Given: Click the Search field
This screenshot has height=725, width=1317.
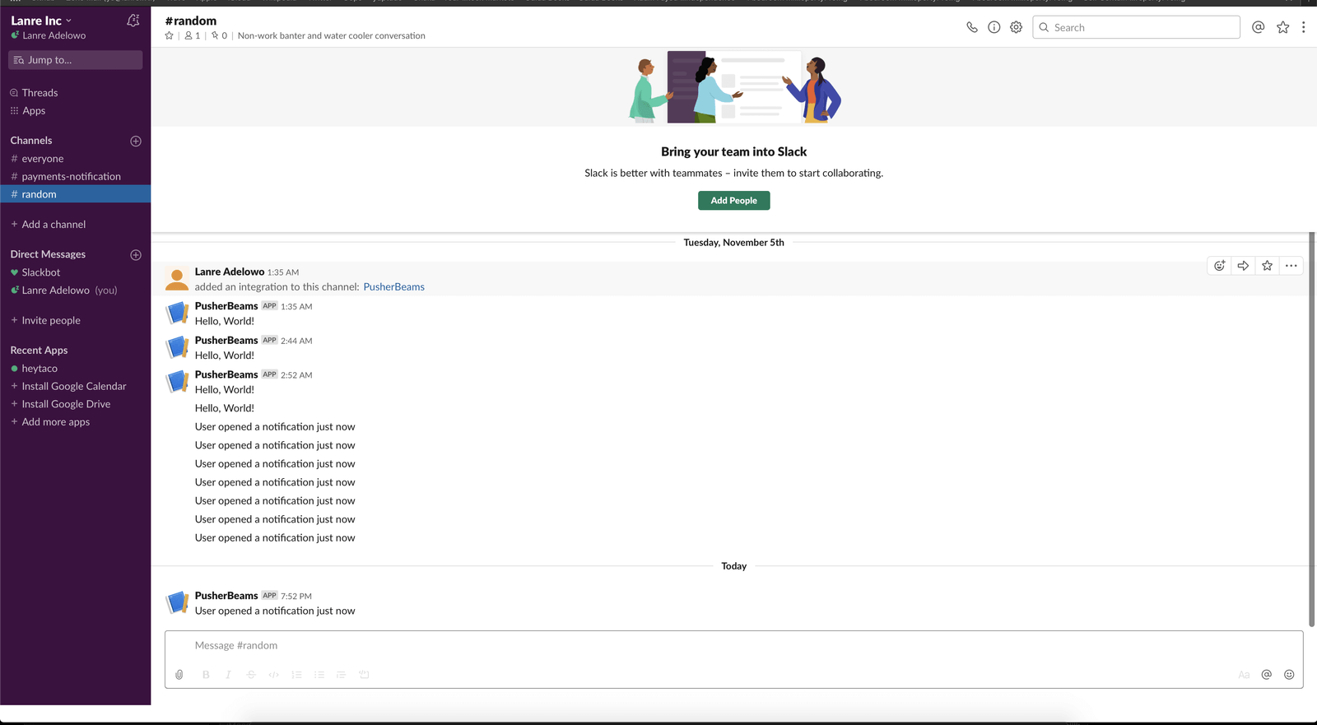Looking at the screenshot, I should [x=1137, y=27].
